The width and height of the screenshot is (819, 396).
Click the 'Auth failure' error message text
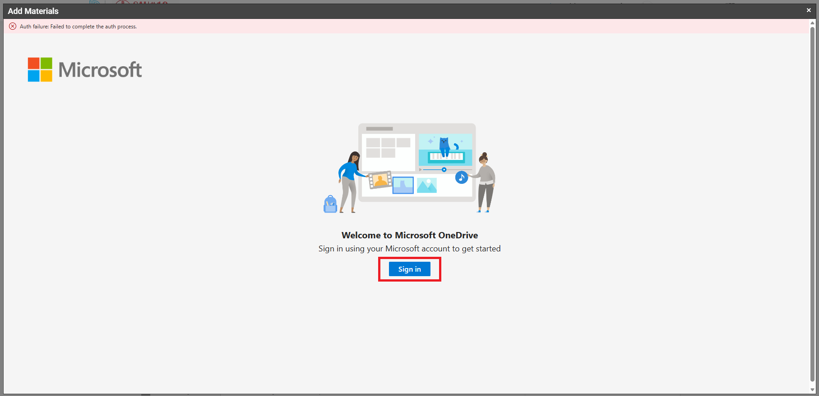pyautogui.click(x=78, y=27)
